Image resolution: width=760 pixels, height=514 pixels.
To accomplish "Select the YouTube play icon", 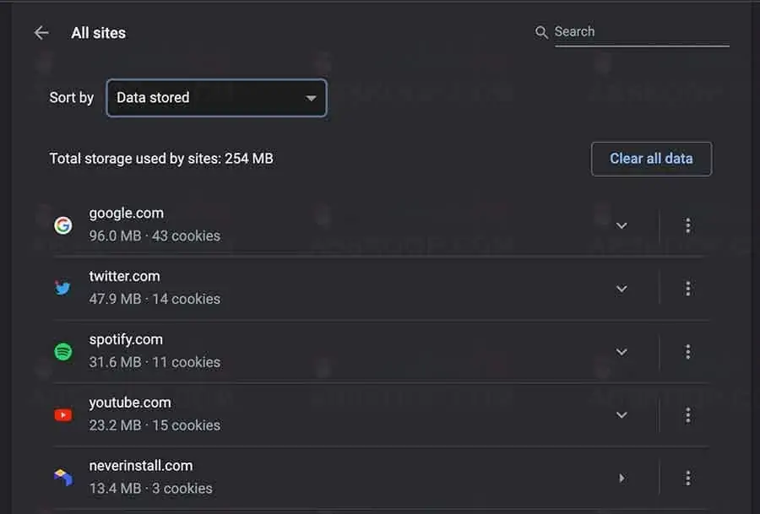I will tap(63, 414).
